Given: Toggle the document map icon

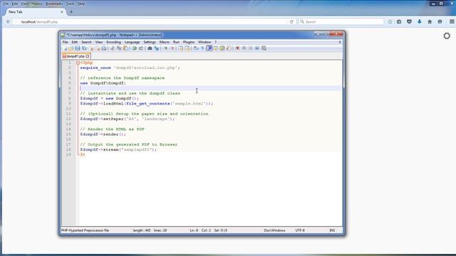Looking at the screenshot, I should pyautogui.click(x=222, y=48).
